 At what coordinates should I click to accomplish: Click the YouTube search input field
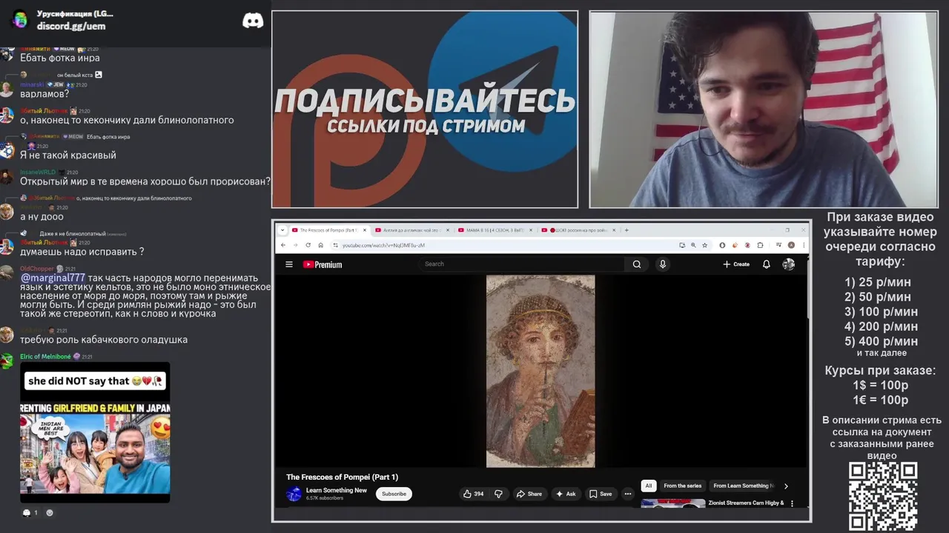tap(523, 264)
